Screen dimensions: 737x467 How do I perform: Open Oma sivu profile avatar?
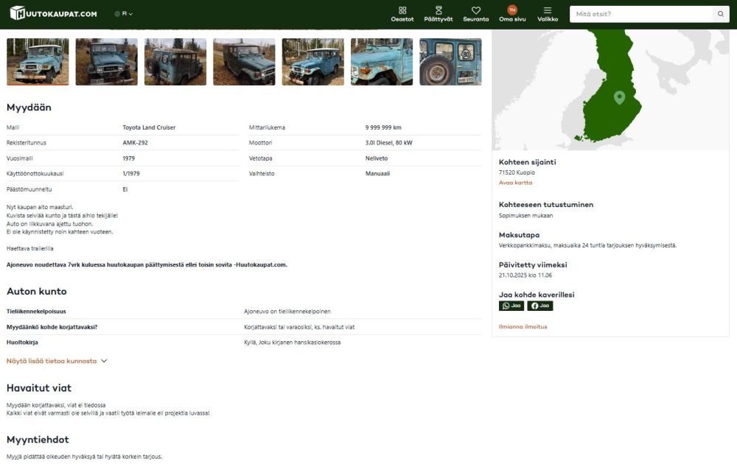(x=512, y=10)
